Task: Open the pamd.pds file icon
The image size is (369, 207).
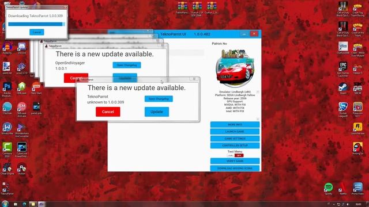Action: point(36,108)
